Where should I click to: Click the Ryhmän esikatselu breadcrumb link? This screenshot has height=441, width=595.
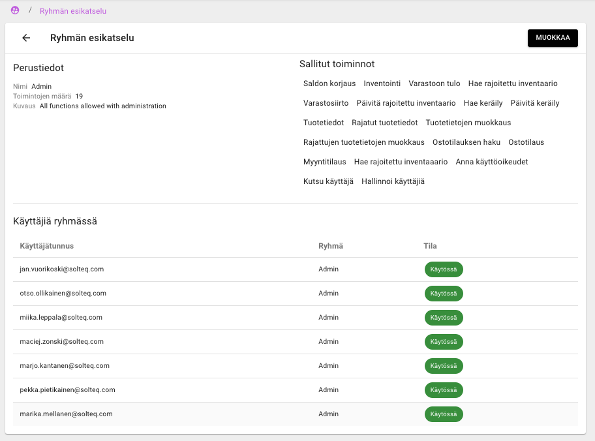click(73, 11)
